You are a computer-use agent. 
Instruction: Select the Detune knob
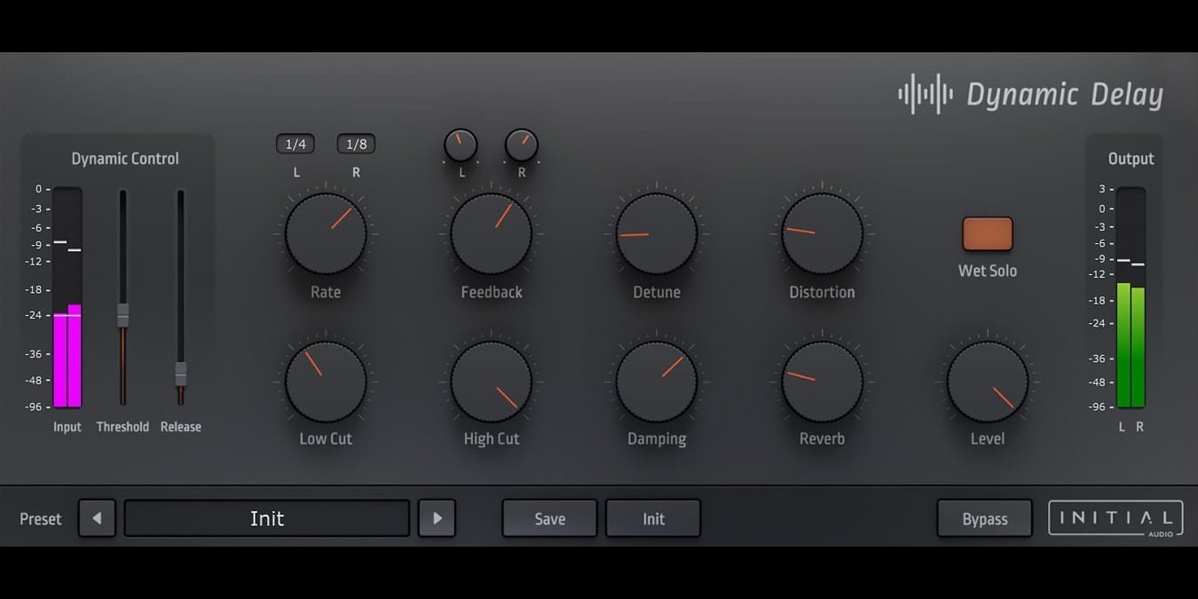pyautogui.click(x=657, y=233)
